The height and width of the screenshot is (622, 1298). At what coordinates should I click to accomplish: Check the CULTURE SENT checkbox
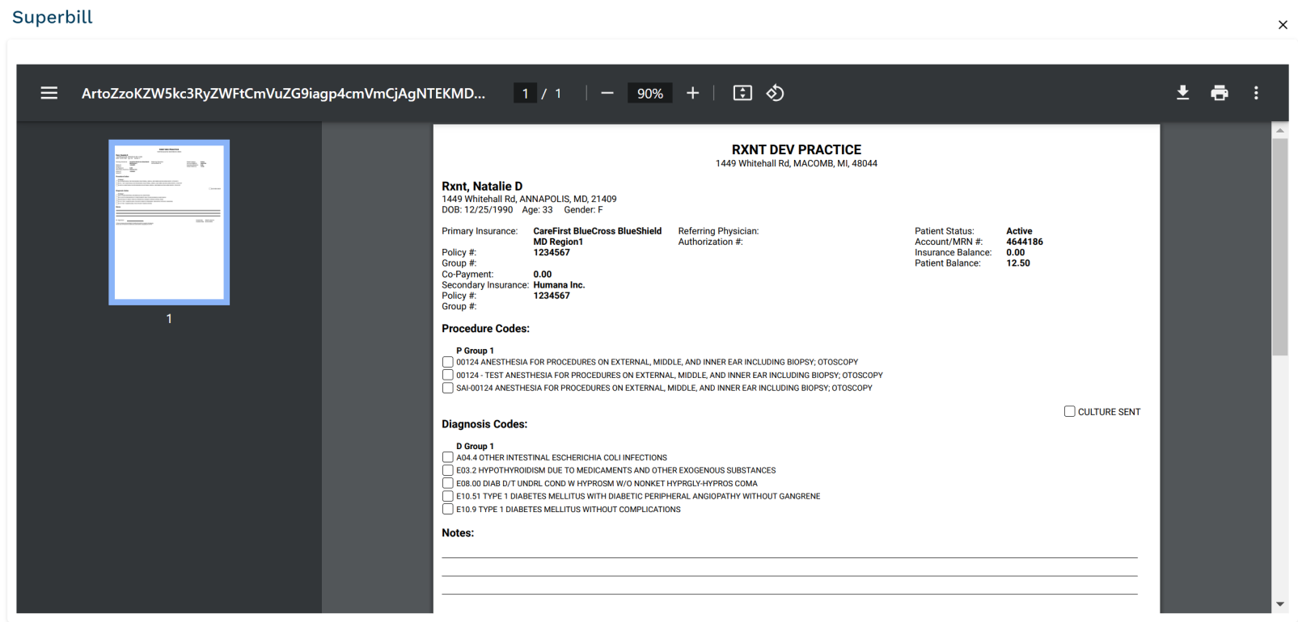click(1070, 411)
